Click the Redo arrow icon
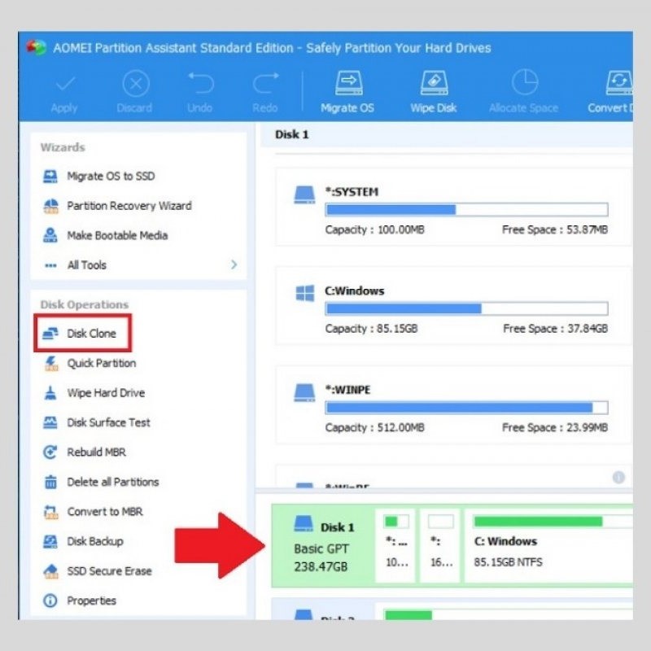 point(265,84)
